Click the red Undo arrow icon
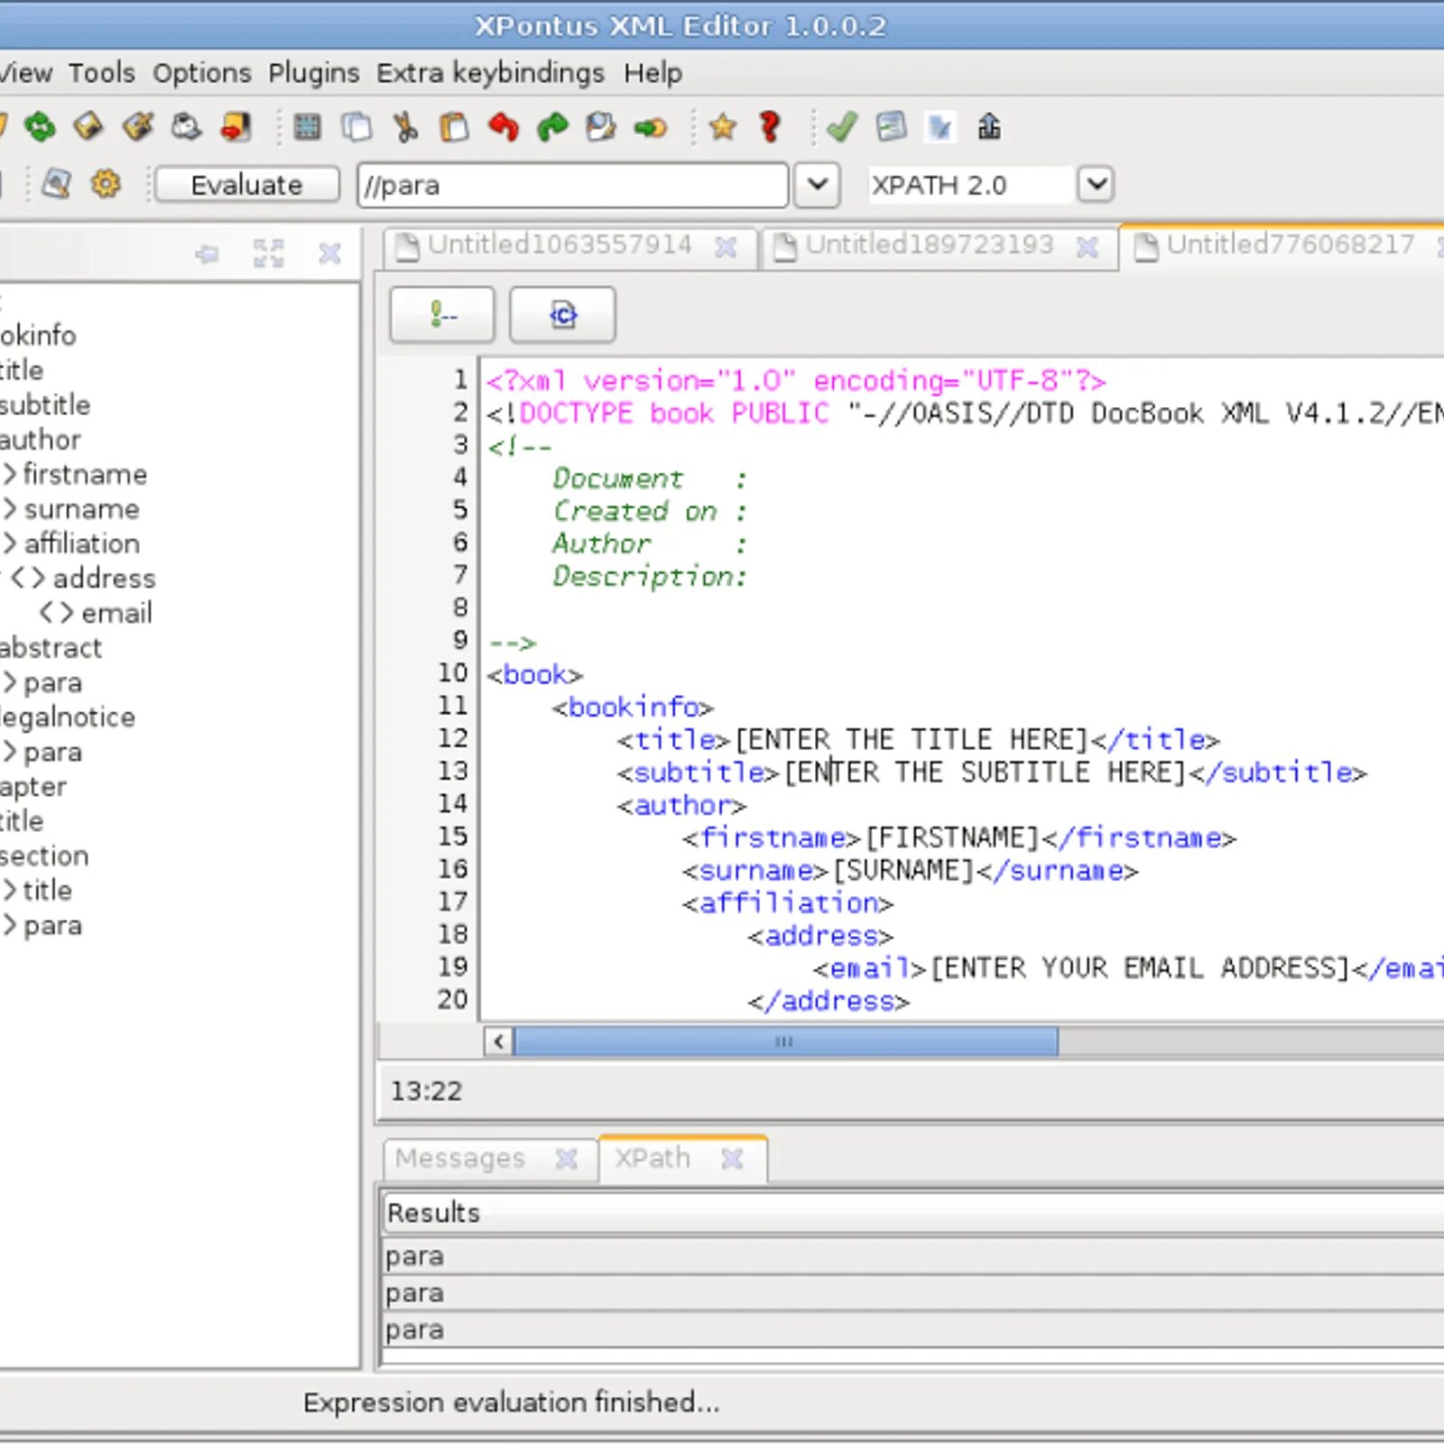 pos(504,127)
